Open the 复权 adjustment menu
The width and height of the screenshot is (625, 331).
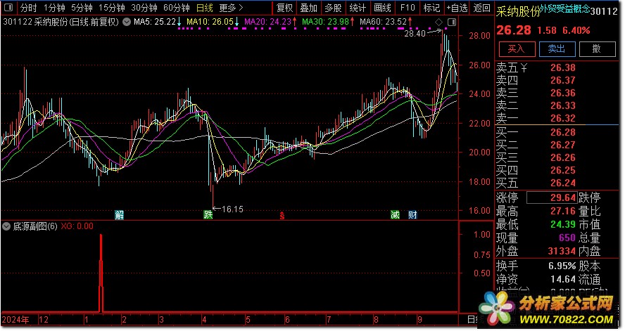pos(284,8)
